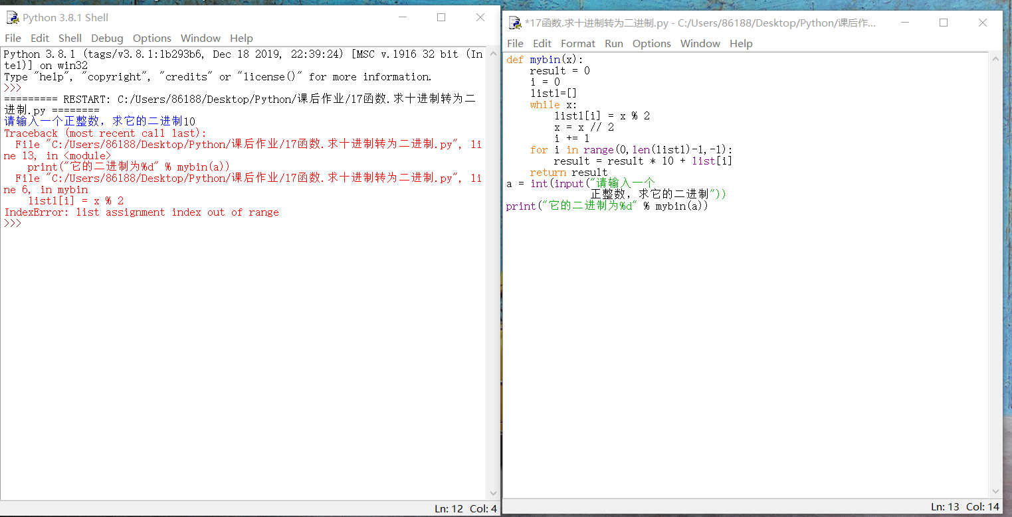Click the 'list1=[]' code line

[x=553, y=94]
